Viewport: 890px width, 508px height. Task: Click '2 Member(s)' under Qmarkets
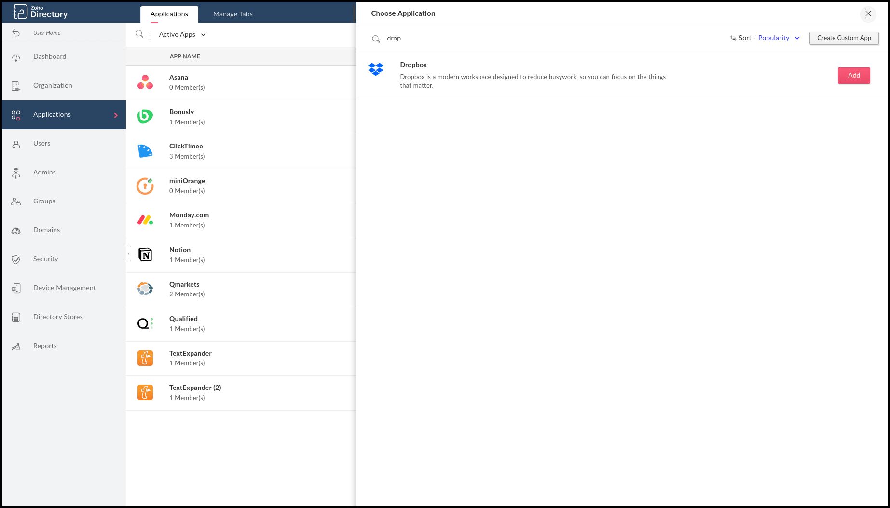click(x=187, y=294)
